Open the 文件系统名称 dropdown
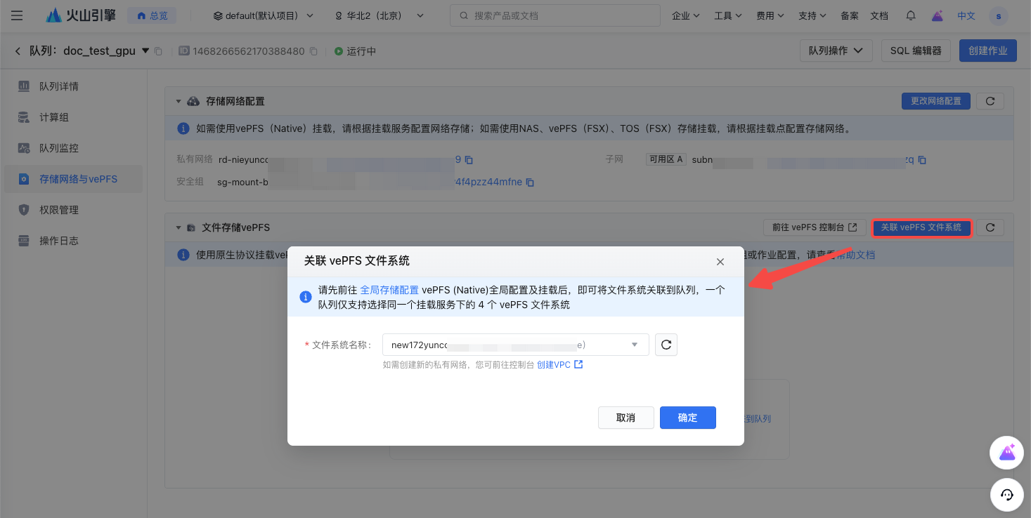 pos(516,345)
